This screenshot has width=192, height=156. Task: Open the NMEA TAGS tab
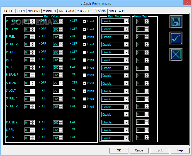point(117,11)
